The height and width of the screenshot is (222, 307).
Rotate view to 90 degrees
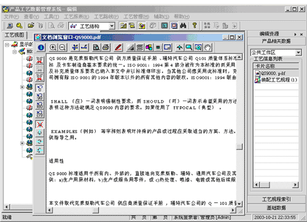40,97
